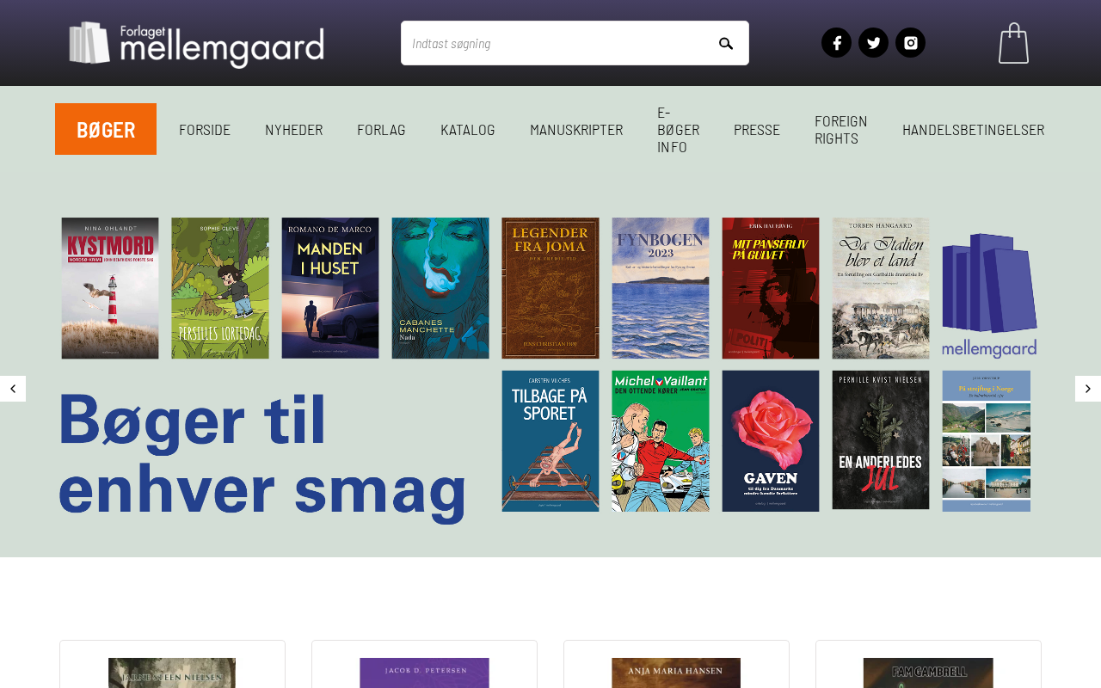Screen dimensions: 1101x688
Task: Show the previous carousel slide
Action: coord(13,389)
